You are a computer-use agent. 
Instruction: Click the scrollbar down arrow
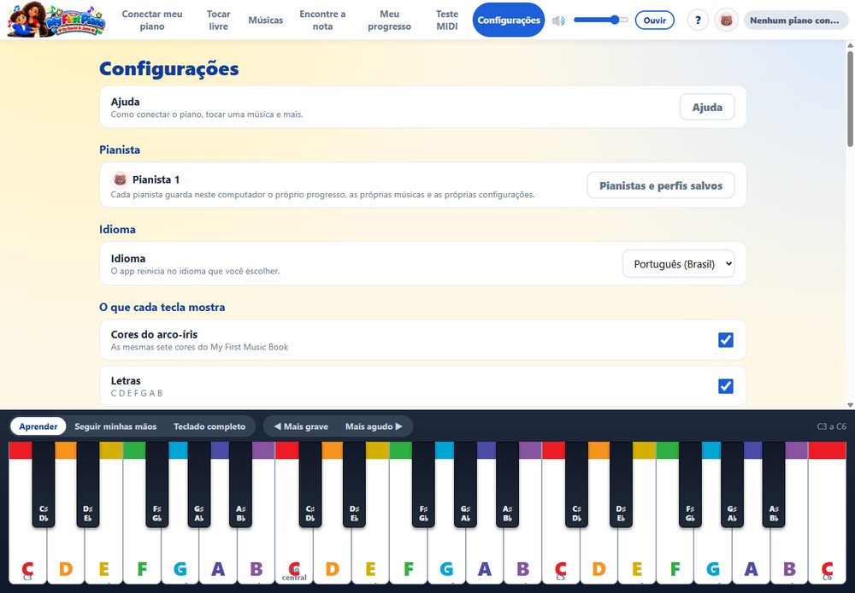tap(850, 405)
